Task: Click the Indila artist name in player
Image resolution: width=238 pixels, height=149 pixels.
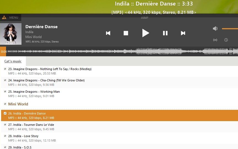Action: coord(29,32)
